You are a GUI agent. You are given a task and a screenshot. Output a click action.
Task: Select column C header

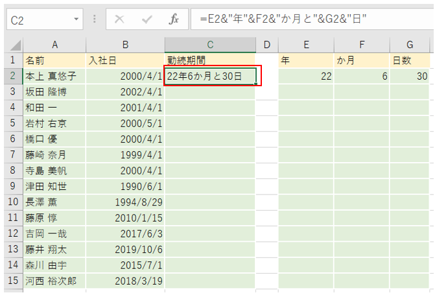click(x=210, y=45)
